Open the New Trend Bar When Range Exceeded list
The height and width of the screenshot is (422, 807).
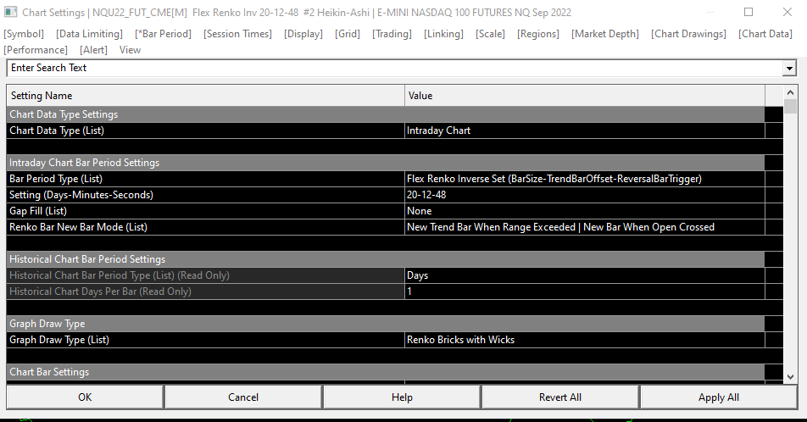pos(585,227)
